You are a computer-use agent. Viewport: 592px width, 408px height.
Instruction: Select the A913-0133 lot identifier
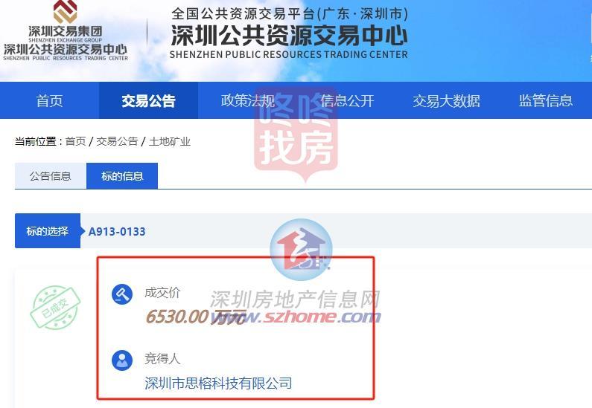click(x=117, y=231)
